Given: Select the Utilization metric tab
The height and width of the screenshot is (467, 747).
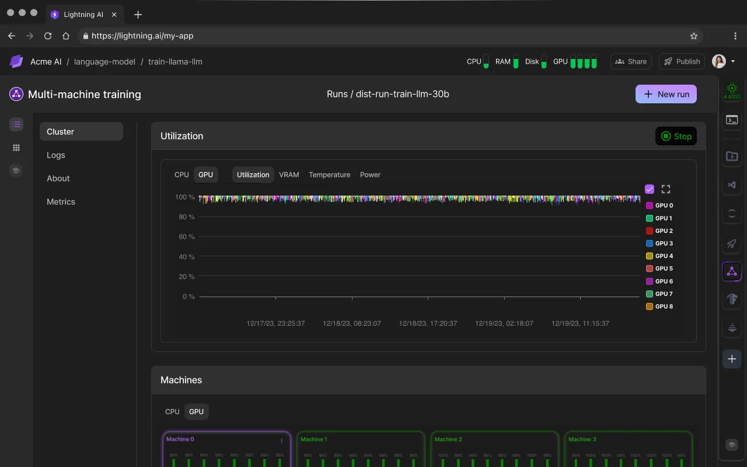Looking at the screenshot, I should [x=253, y=175].
